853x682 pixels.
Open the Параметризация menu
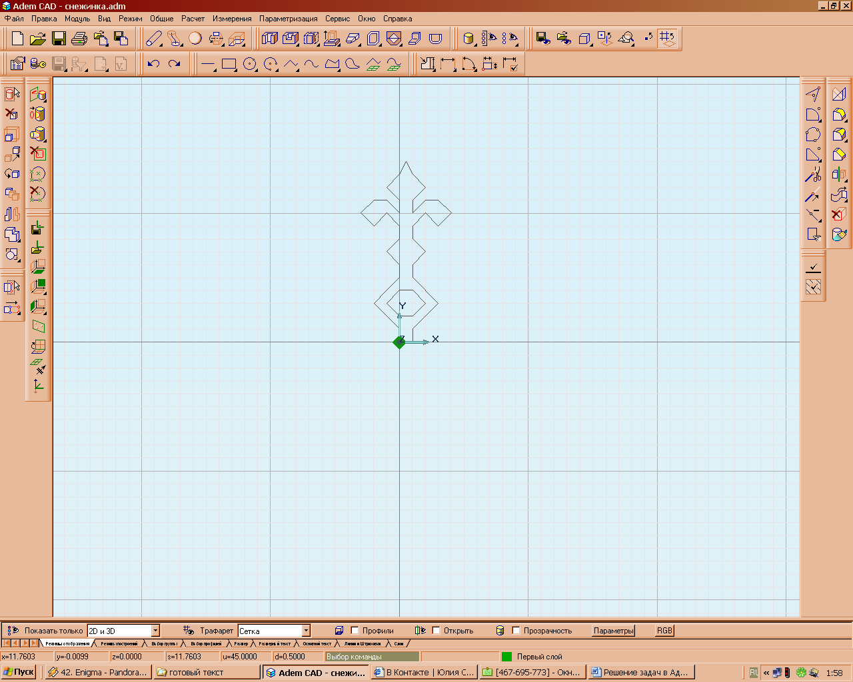(288, 19)
